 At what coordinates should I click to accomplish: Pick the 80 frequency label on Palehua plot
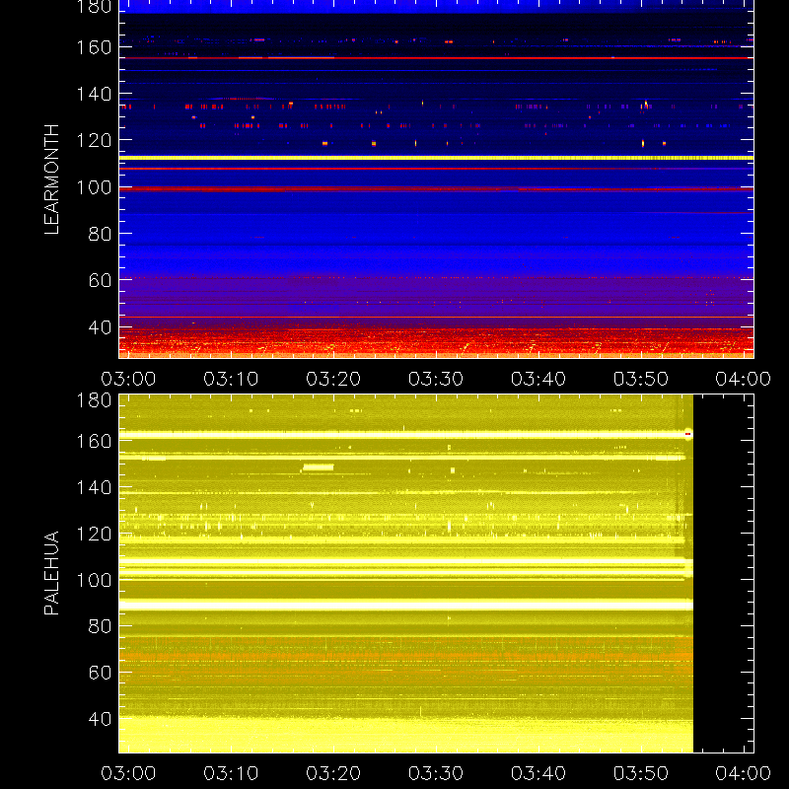[100, 626]
